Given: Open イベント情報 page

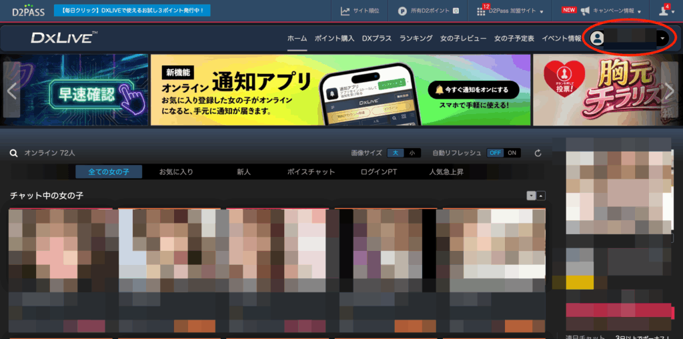Looking at the screenshot, I should (x=562, y=38).
